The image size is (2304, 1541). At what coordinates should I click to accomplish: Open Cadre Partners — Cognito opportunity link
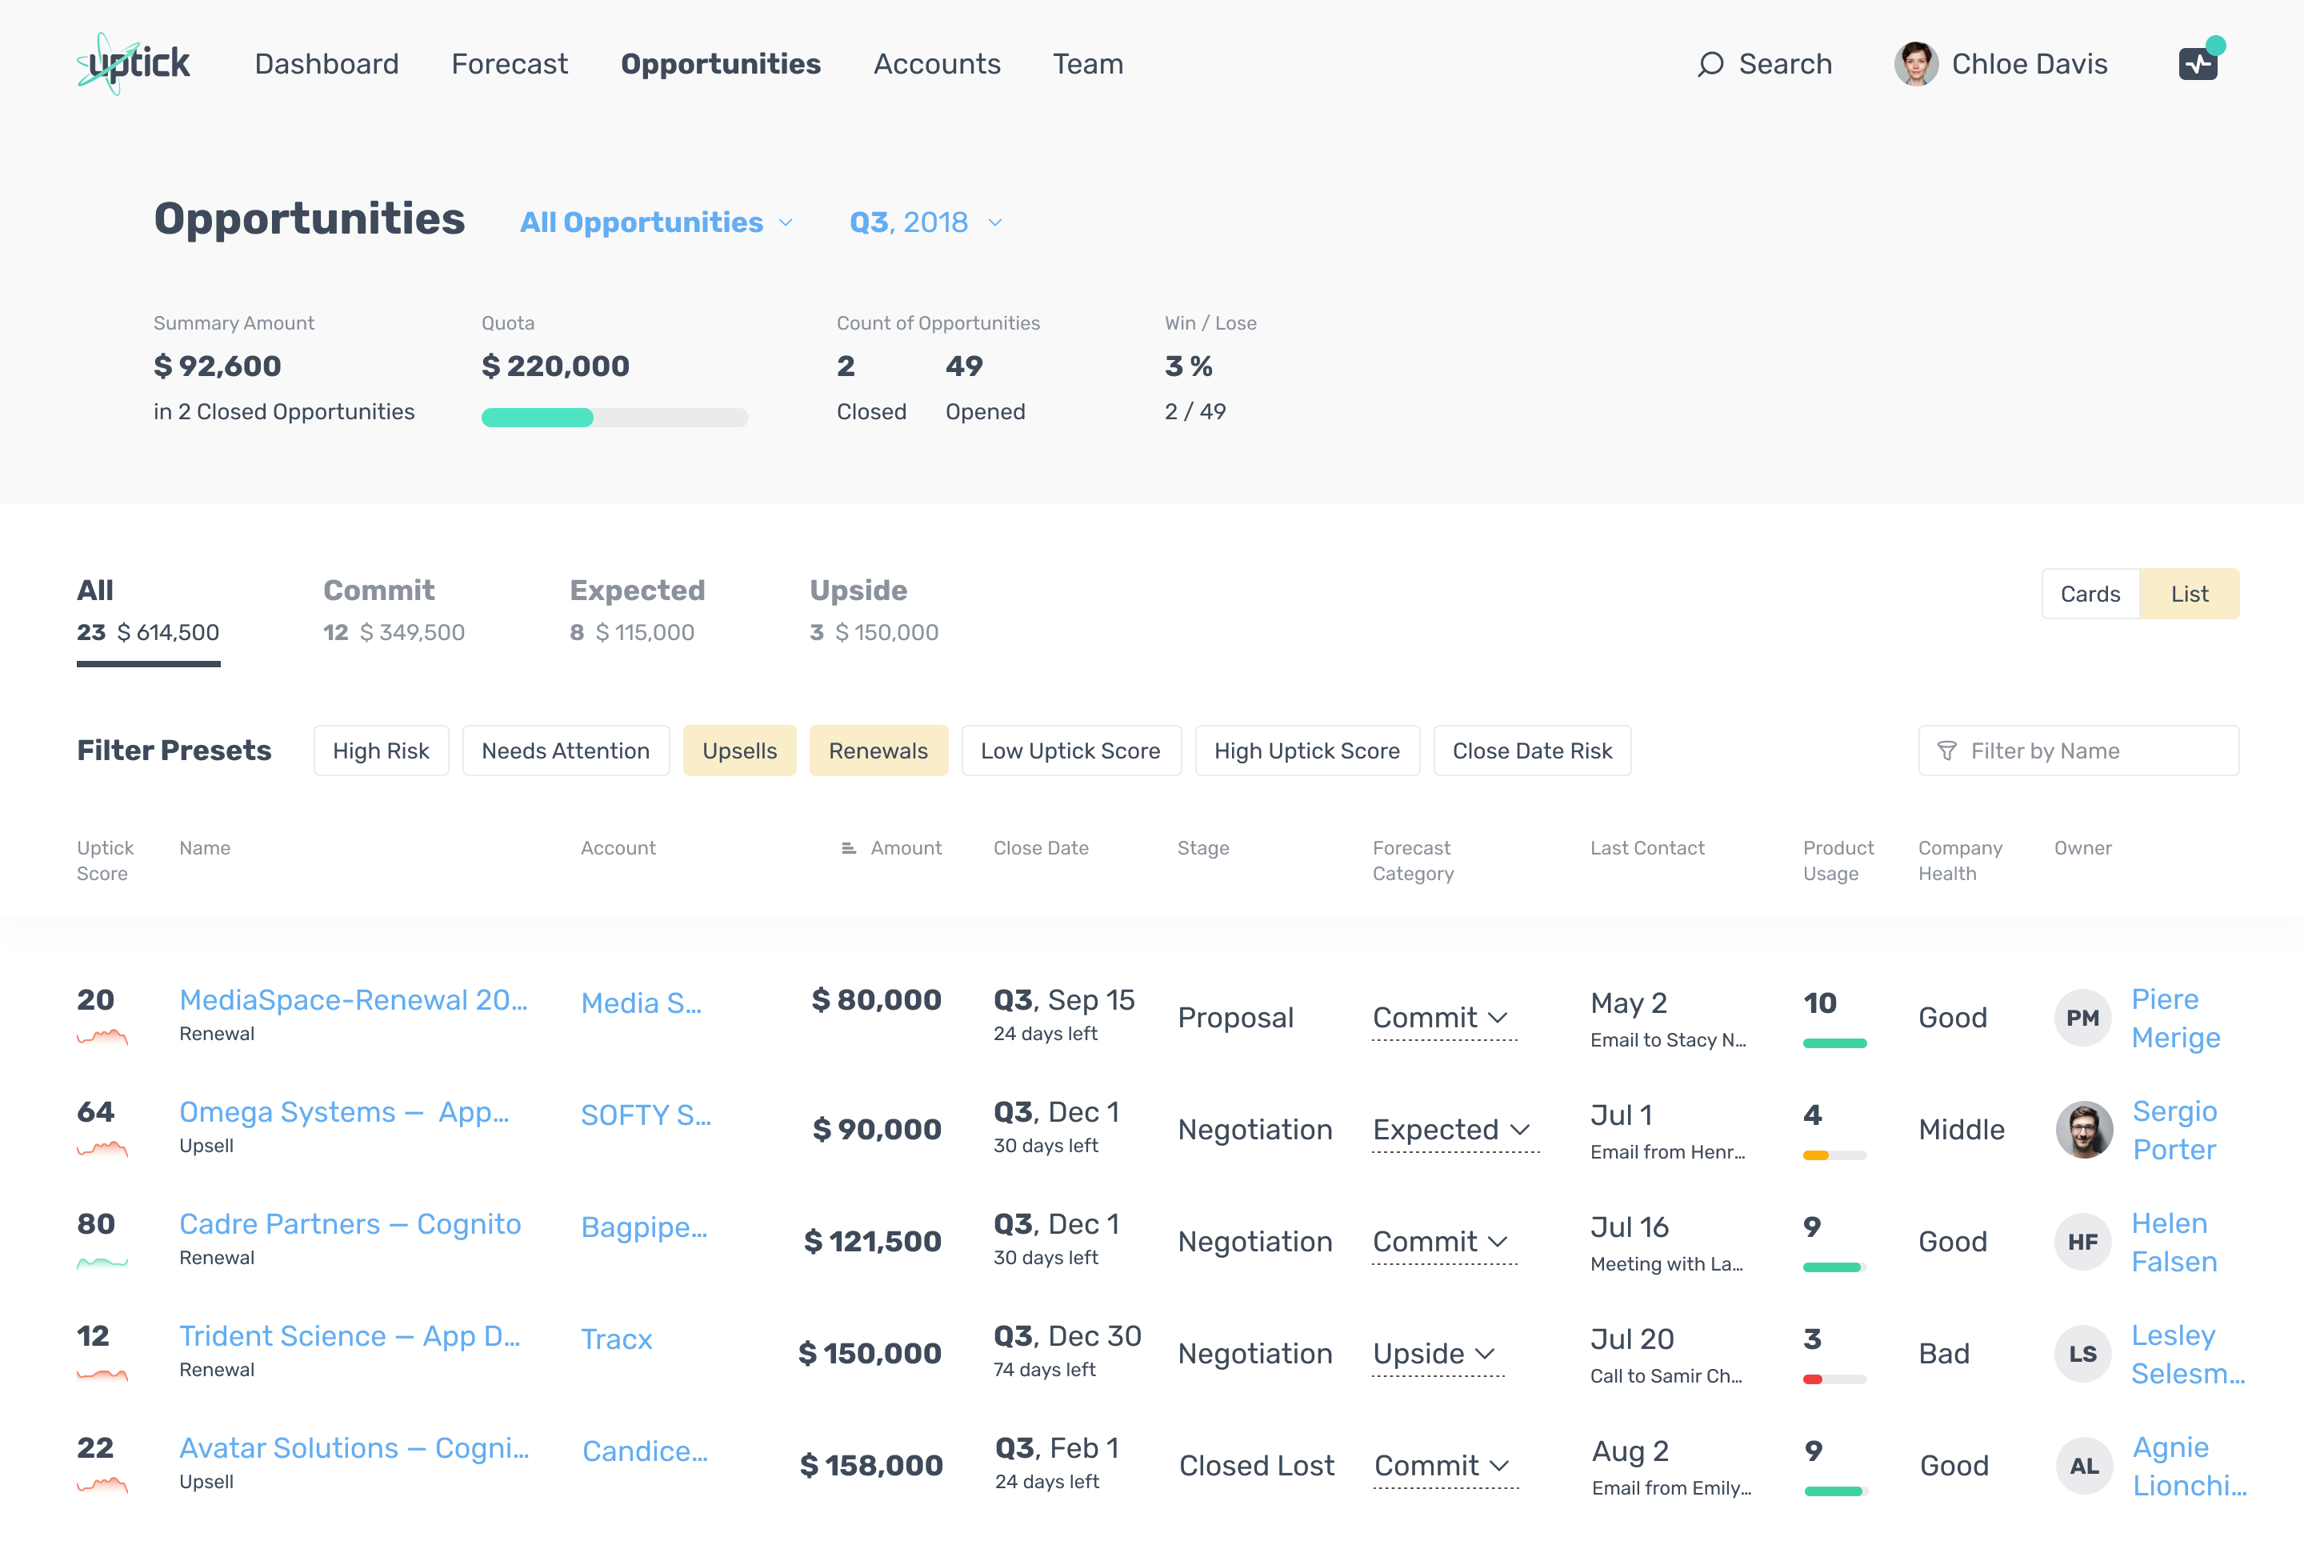350,1224
